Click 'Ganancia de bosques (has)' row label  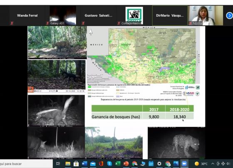[116, 117]
